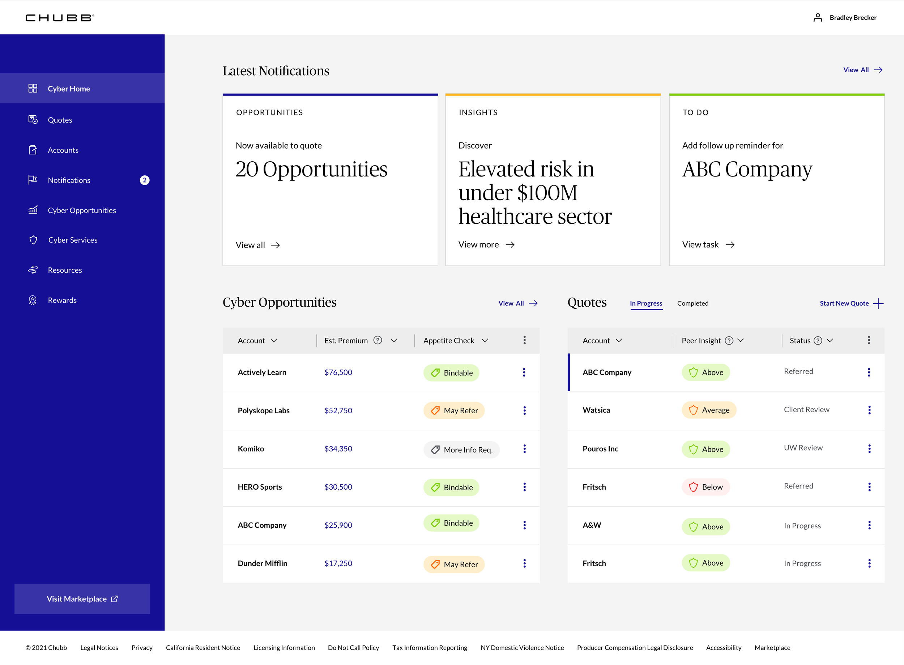Viewport: 904px width, 665px height.
Task: Click the Resources signpost icon
Action: [33, 270]
